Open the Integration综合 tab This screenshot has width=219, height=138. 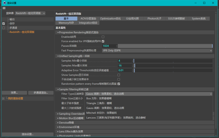point(88,23)
